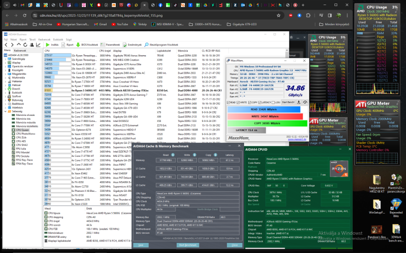Open Eredmények results in AIDA64 toolbar
The height and width of the screenshot is (253, 406).
[x=132, y=45]
